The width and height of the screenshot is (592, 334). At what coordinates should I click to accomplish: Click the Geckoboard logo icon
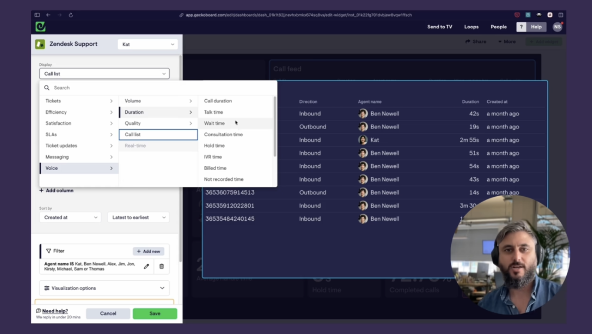pos(40,27)
